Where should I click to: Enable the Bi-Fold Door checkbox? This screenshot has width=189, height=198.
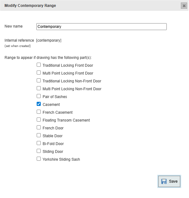39,143
